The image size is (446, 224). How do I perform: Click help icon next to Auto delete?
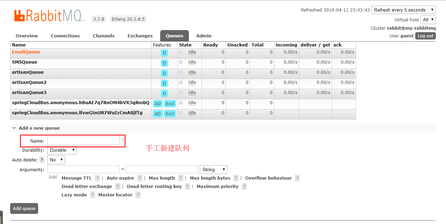tap(42, 160)
